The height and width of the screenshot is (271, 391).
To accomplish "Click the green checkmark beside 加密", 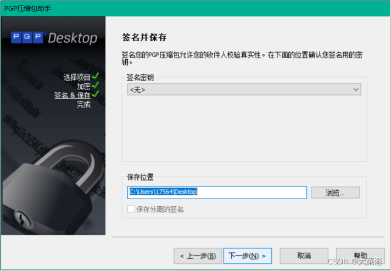I will coord(96,85).
